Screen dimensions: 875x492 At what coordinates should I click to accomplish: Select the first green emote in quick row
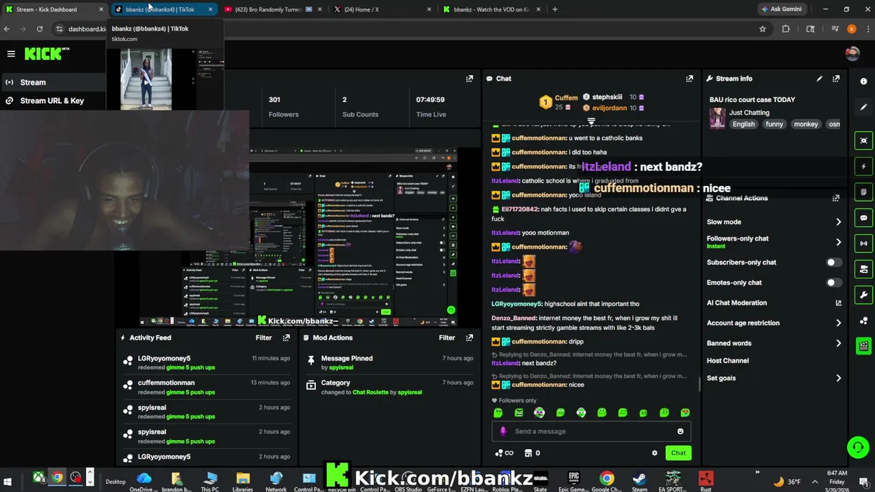coord(498,413)
